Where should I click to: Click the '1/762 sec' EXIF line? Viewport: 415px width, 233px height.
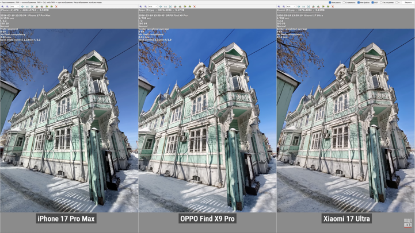click(x=283, y=18)
